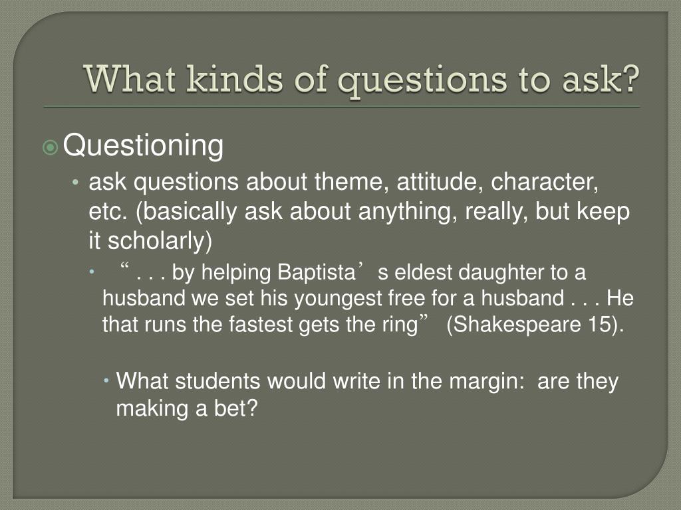Click the words 'are they' after margin

coord(578,382)
